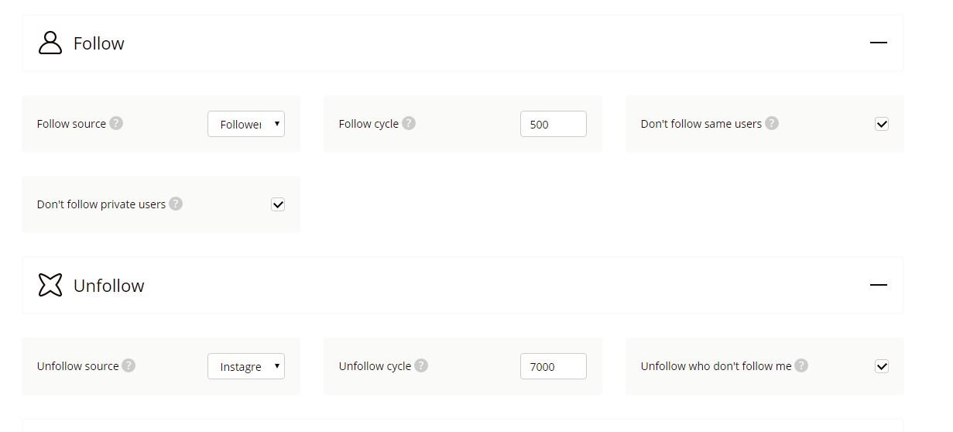Click the Unfollow cycle input field
The height and width of the screenshot is (432, 953).
point(553,366)
